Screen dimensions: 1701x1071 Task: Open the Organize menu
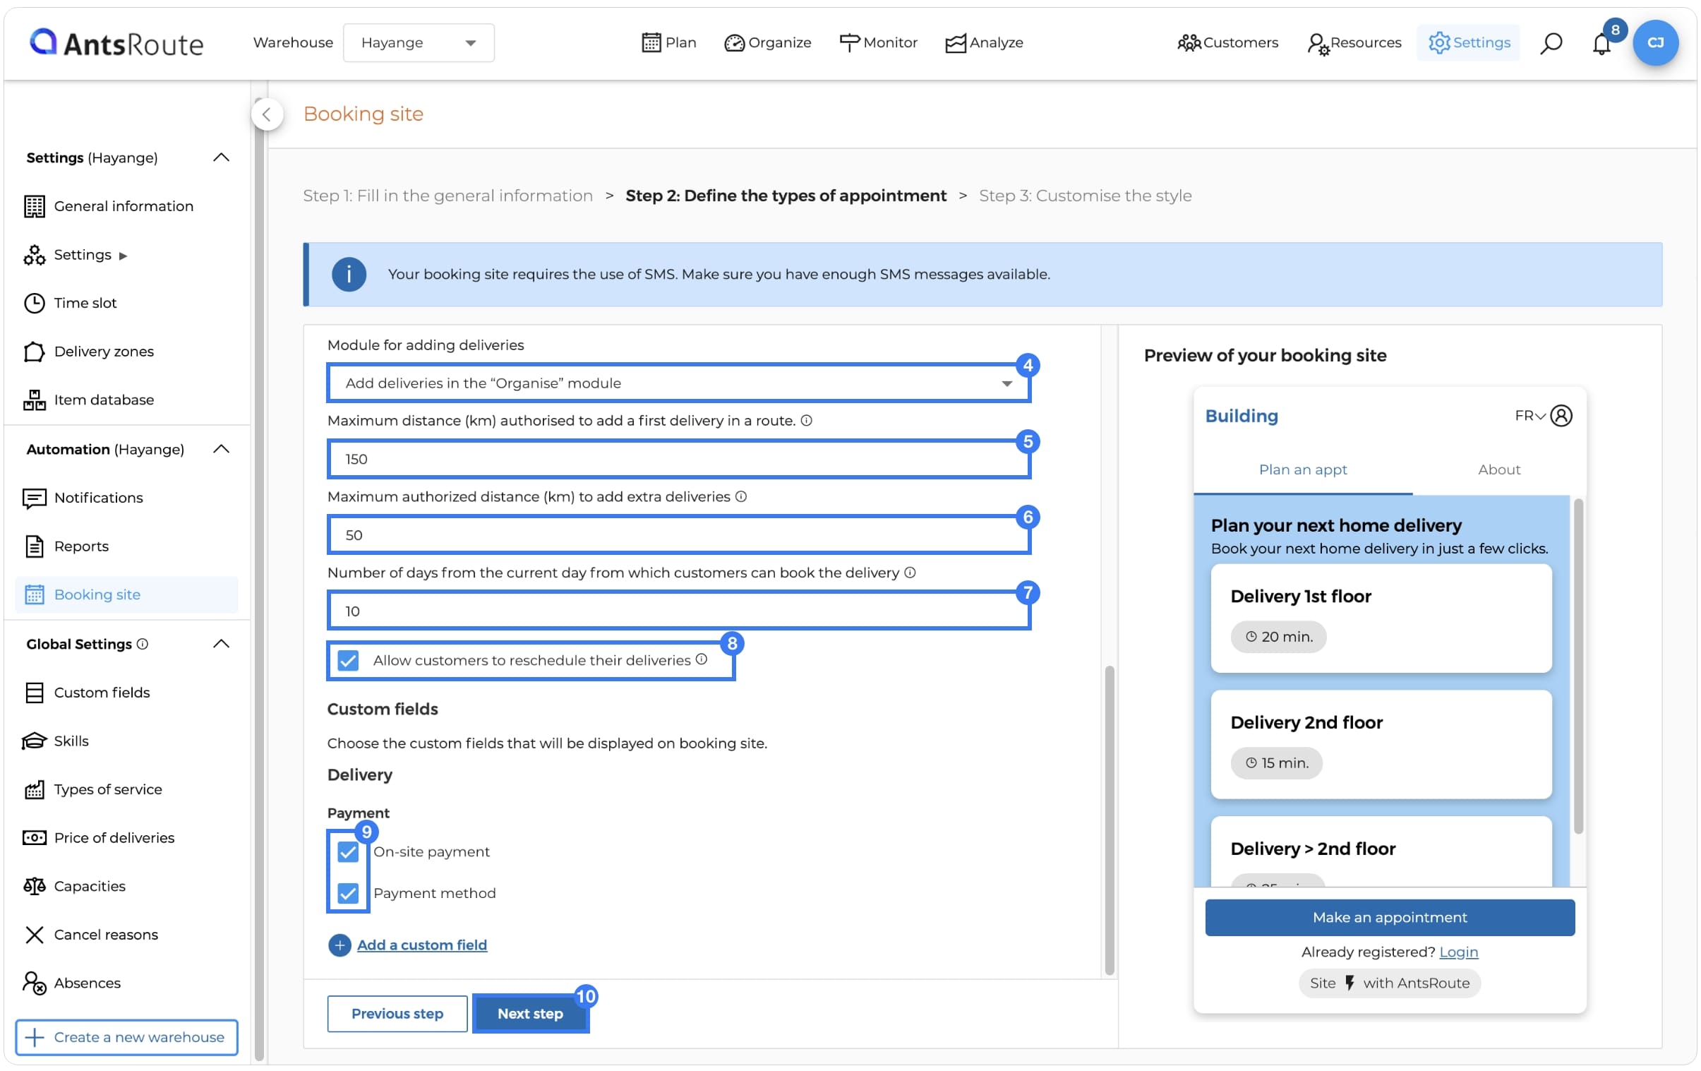click(768, 42)
